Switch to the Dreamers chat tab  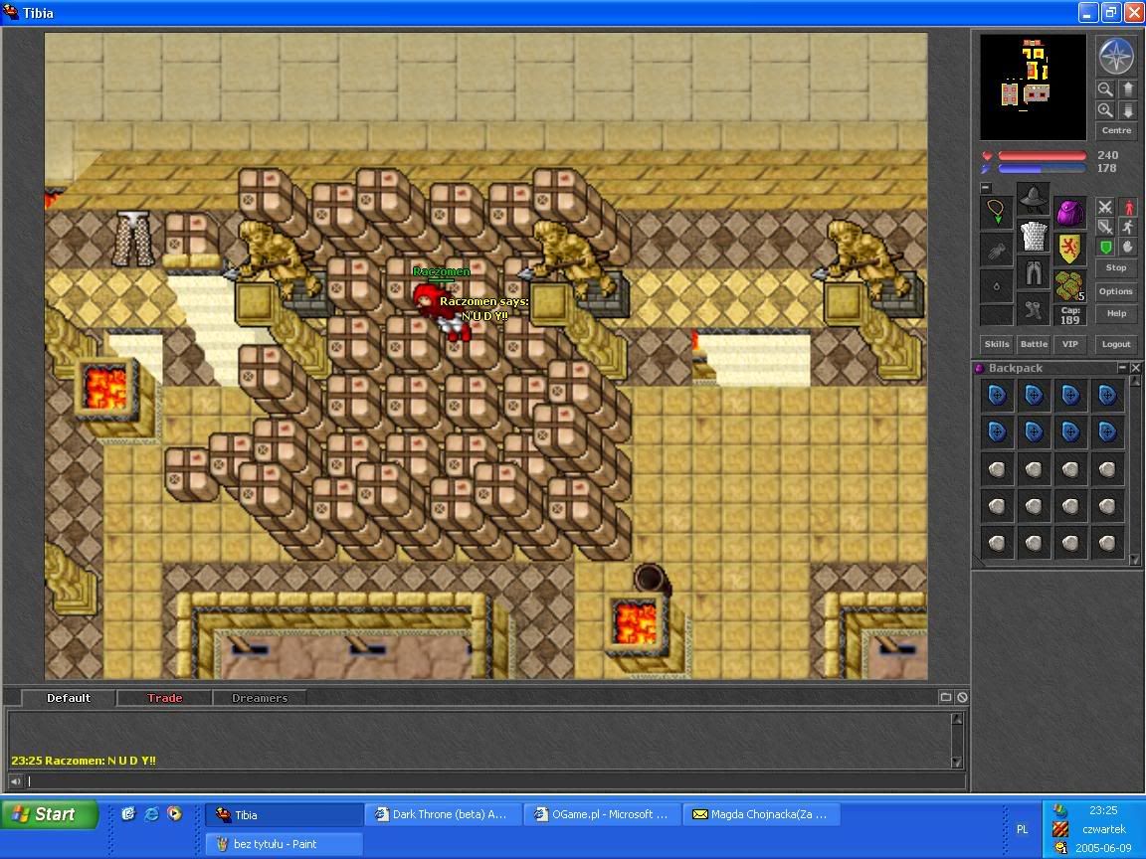(x=260, y=698)
